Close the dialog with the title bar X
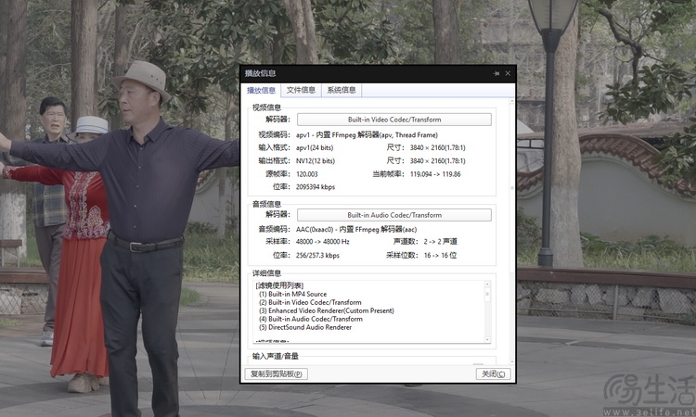 508,73
